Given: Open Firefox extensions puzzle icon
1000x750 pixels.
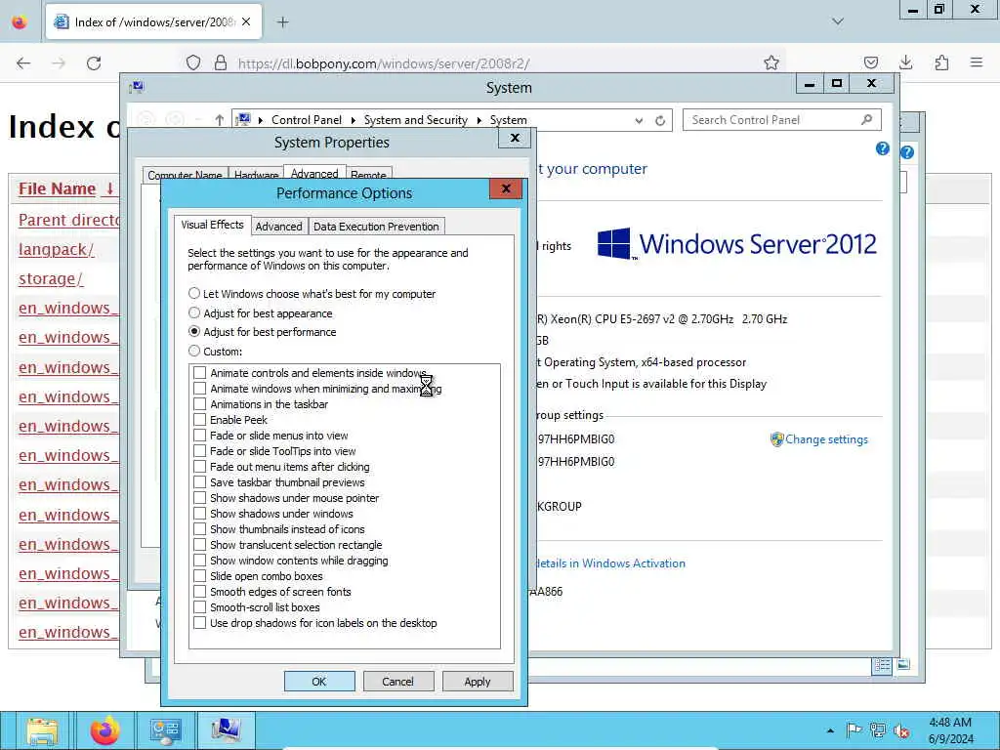Looking at the screenshot, I should coord(941,62).
